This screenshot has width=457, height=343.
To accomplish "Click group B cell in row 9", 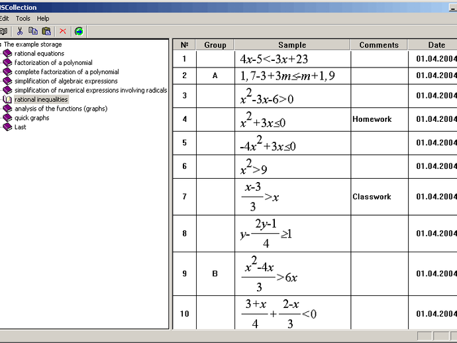I will click(215, 274).
